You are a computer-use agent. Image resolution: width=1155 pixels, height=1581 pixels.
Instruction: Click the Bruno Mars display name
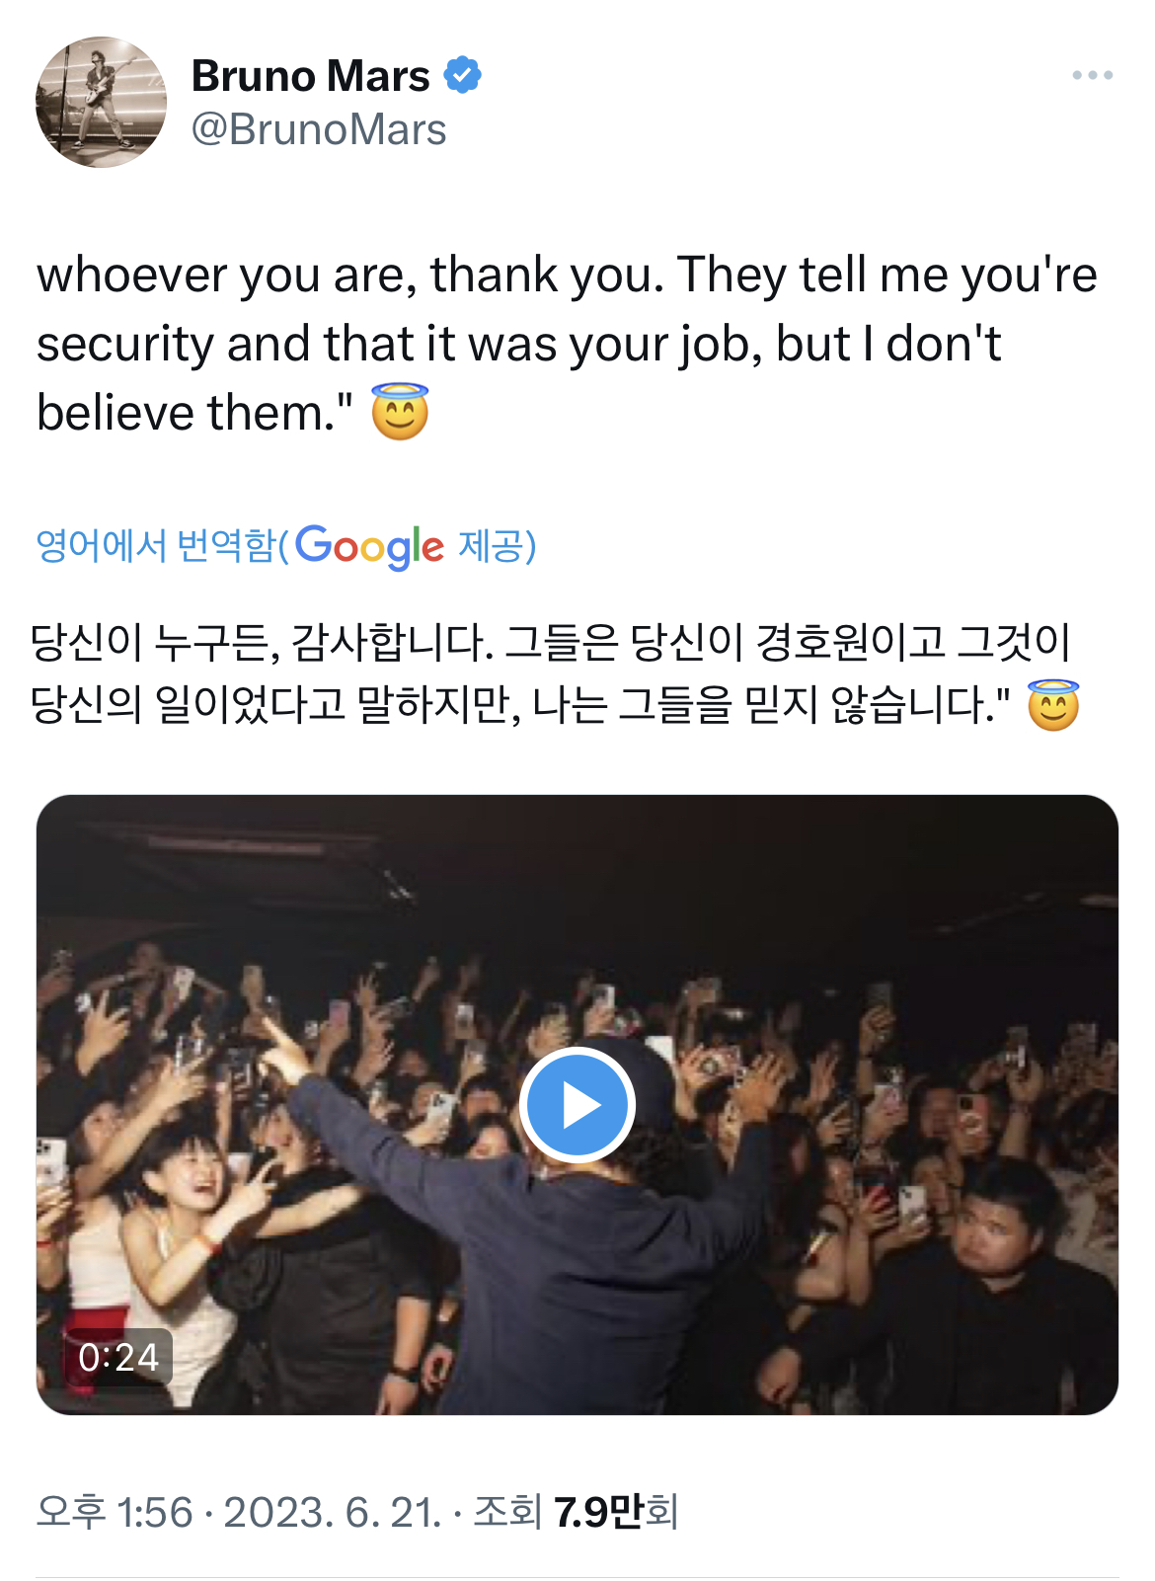(310, 76)
